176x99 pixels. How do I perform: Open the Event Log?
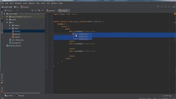[x=167, y=96]
